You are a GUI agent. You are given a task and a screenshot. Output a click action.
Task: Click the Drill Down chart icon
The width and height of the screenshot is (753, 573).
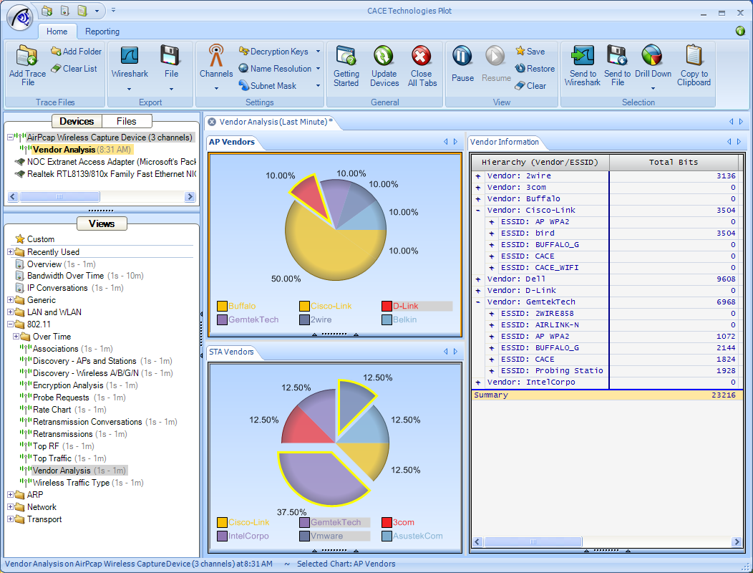pyautogui.click(x=652, y=55)
